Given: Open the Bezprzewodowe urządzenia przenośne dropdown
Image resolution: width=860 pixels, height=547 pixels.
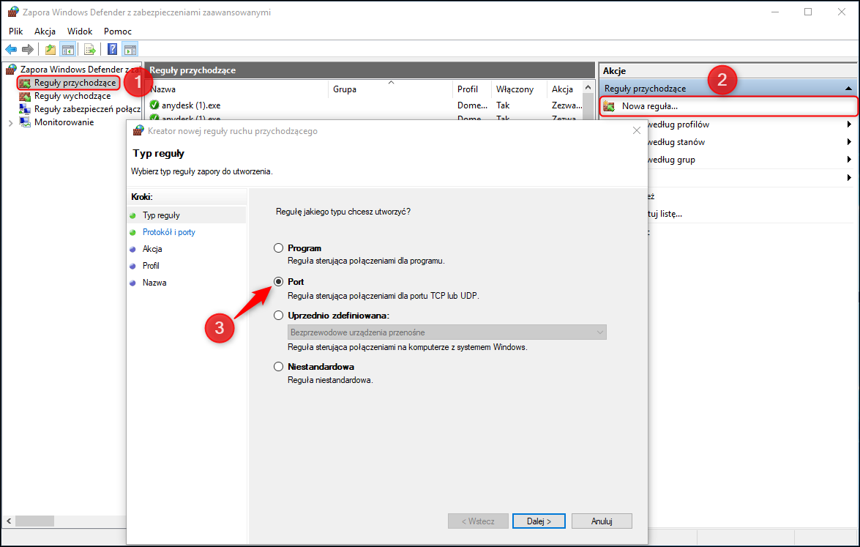Looking at the screenshot, I should click(447, 332).
